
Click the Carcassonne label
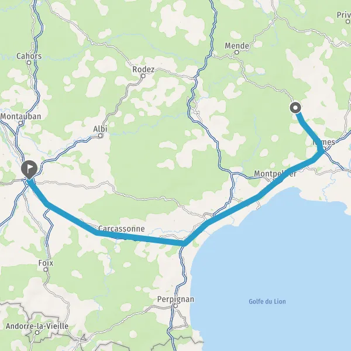121,229
